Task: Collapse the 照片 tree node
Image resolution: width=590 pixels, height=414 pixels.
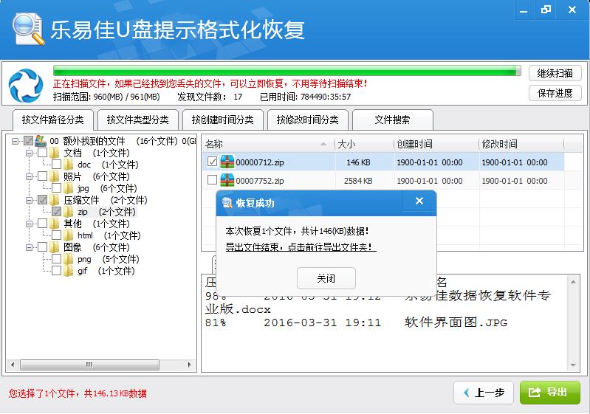Action: coord(30,176)
